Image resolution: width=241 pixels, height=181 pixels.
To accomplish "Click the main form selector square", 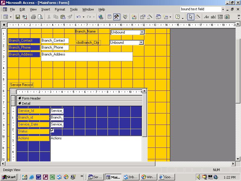I will pyautogui.click(x=4, y=25).
